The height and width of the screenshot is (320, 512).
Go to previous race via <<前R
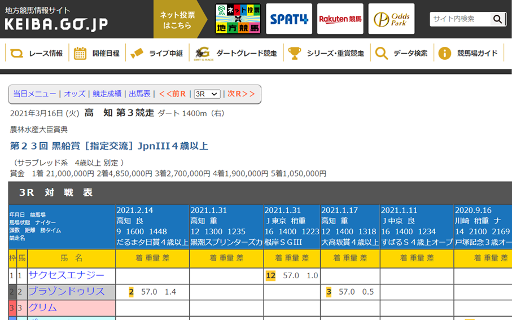pyautogui.click(x=172, y=94)
